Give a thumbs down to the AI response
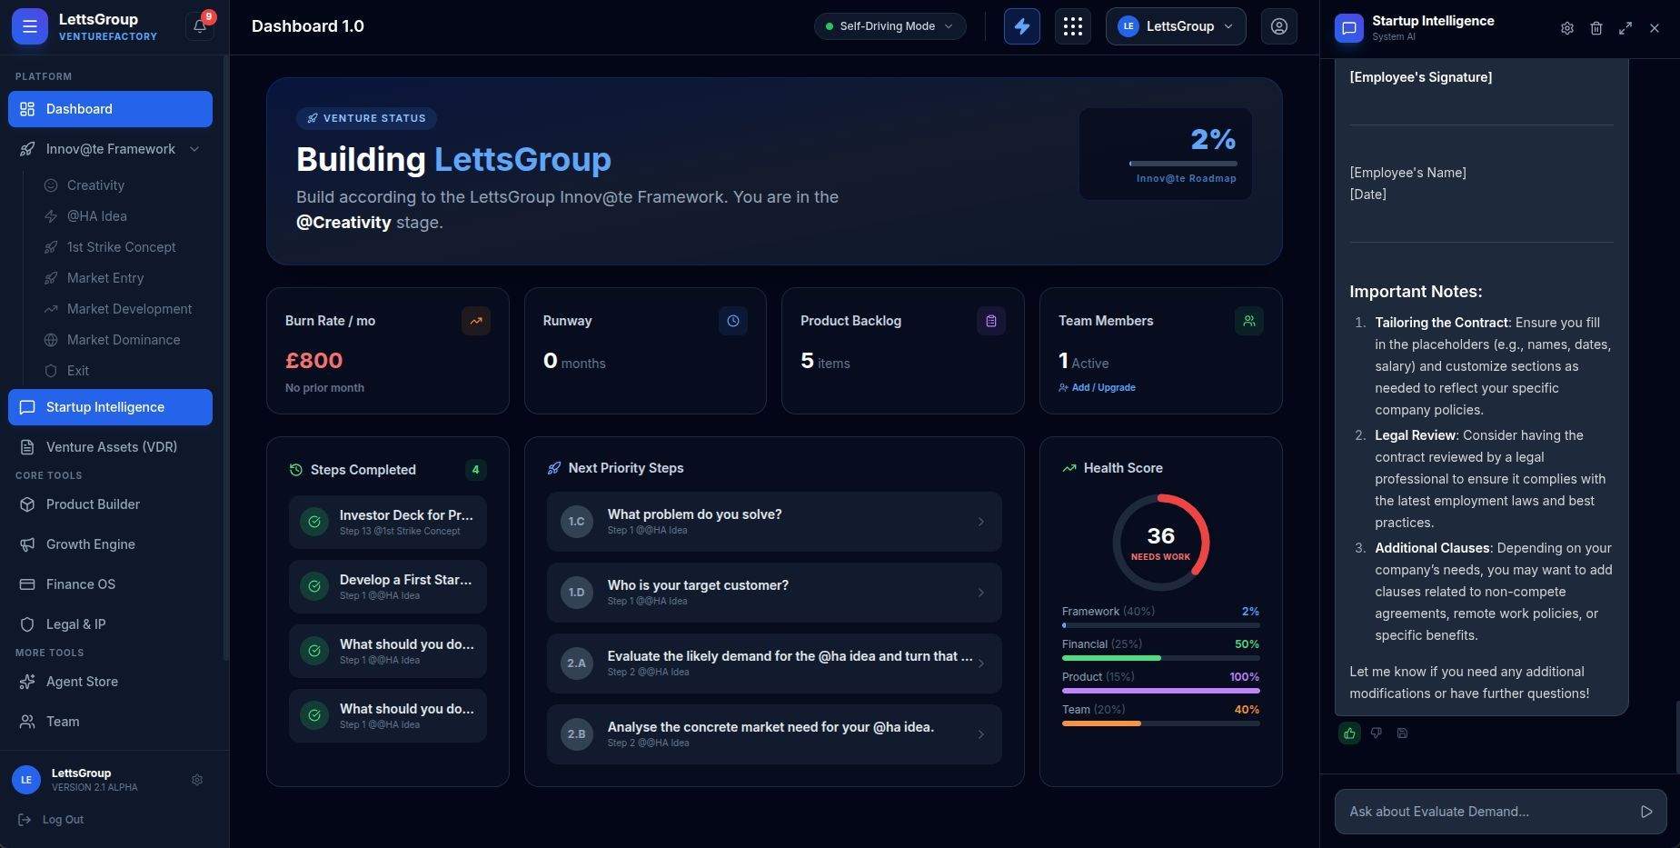1680x848 pixels. 1376,733
